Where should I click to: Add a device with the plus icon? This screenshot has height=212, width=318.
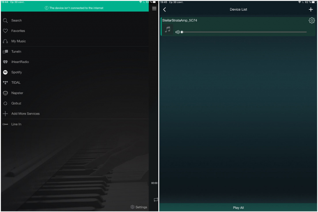[311, 10]
